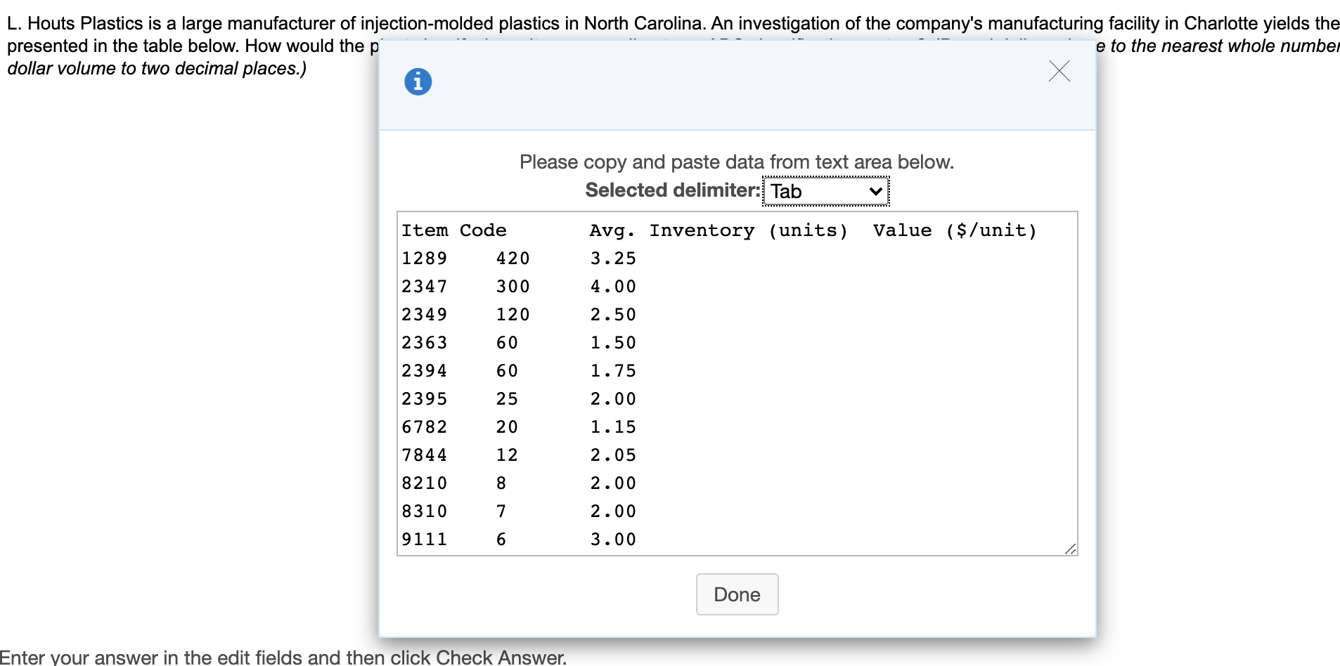
Task: Click inventory value 60 for item 2394
Action: pos(507,371)
